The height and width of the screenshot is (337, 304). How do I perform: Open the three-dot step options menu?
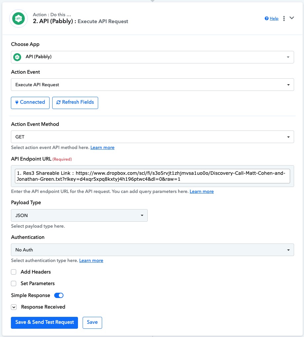(284, 19)
